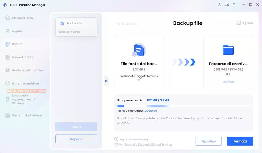Click the Nuovo button

coord(76,127)
